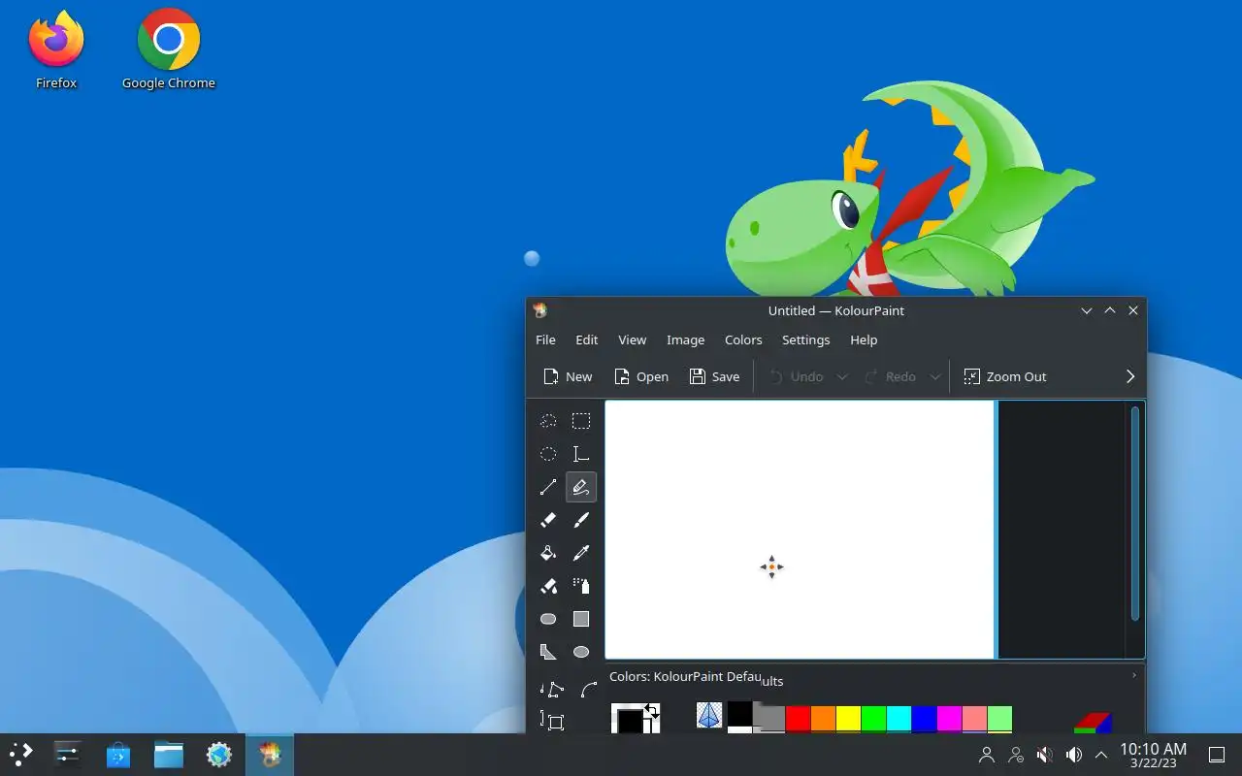Pick the orange palette color

(823, 719)
